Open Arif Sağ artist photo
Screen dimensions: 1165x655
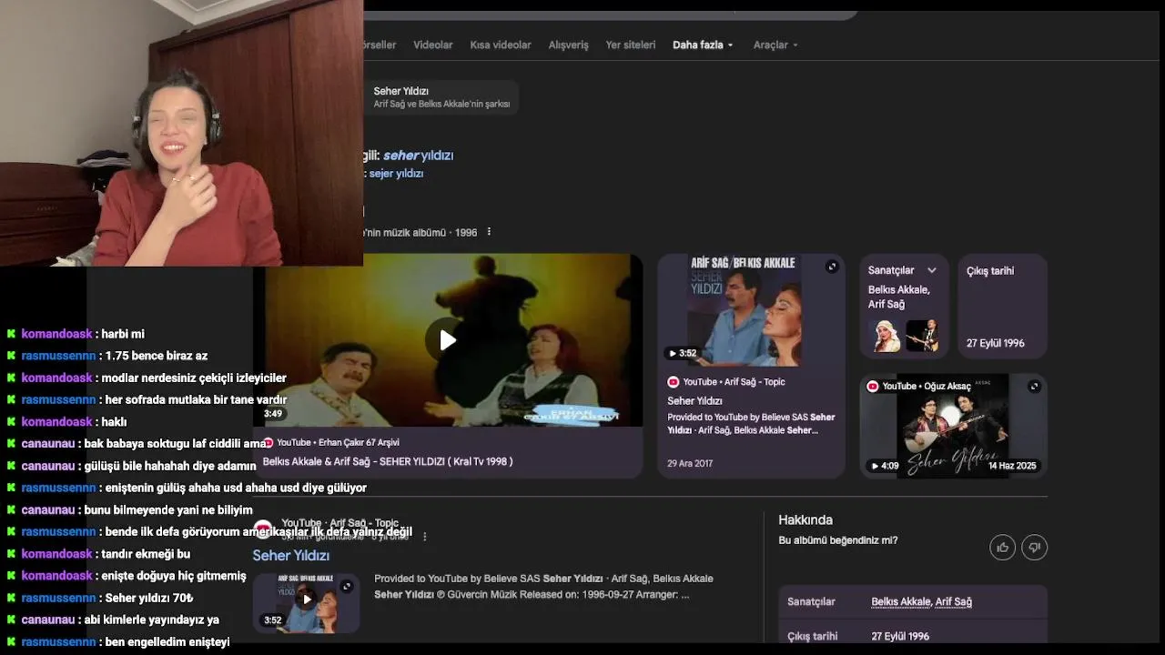click(922, 336)
